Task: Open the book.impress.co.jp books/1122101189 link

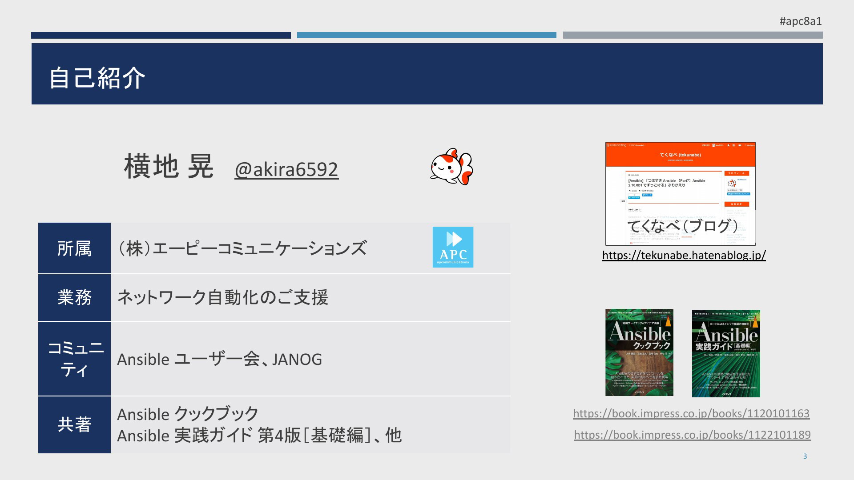Action: 692,435
